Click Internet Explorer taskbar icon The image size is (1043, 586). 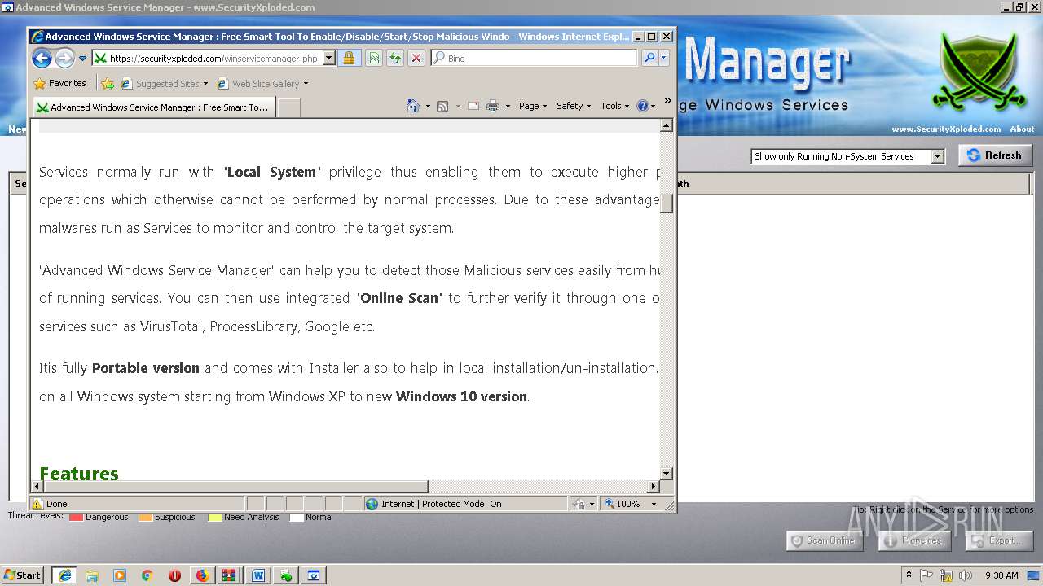64,575
